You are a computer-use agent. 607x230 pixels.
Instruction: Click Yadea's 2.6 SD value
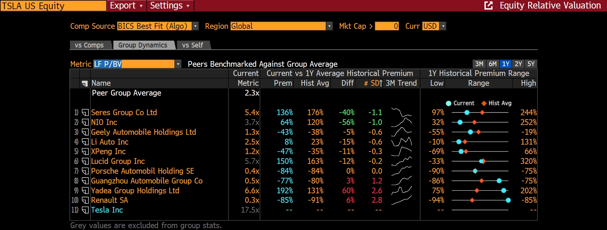[x=377, y=191]
